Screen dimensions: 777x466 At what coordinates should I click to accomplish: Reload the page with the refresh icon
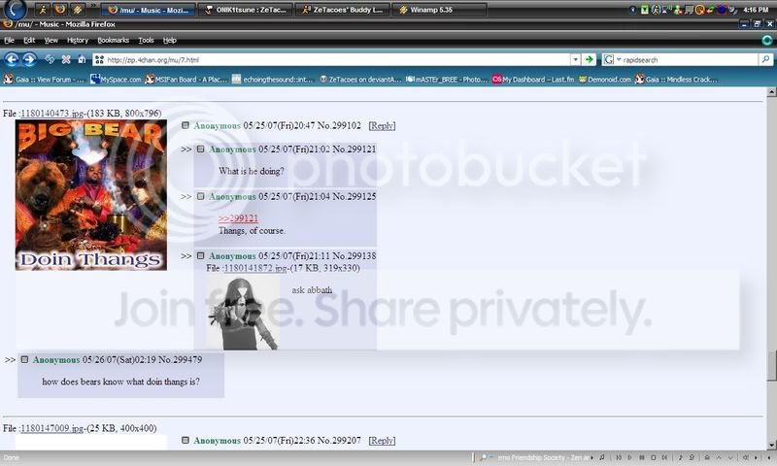50,59
